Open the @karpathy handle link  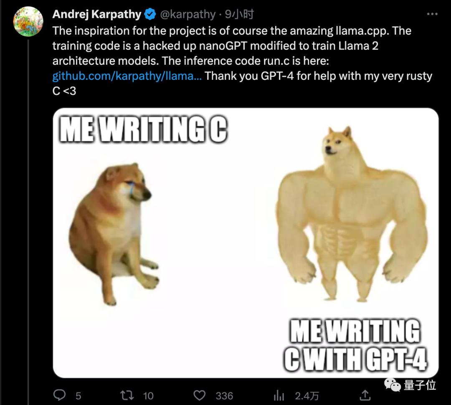(x=187, y=15)
